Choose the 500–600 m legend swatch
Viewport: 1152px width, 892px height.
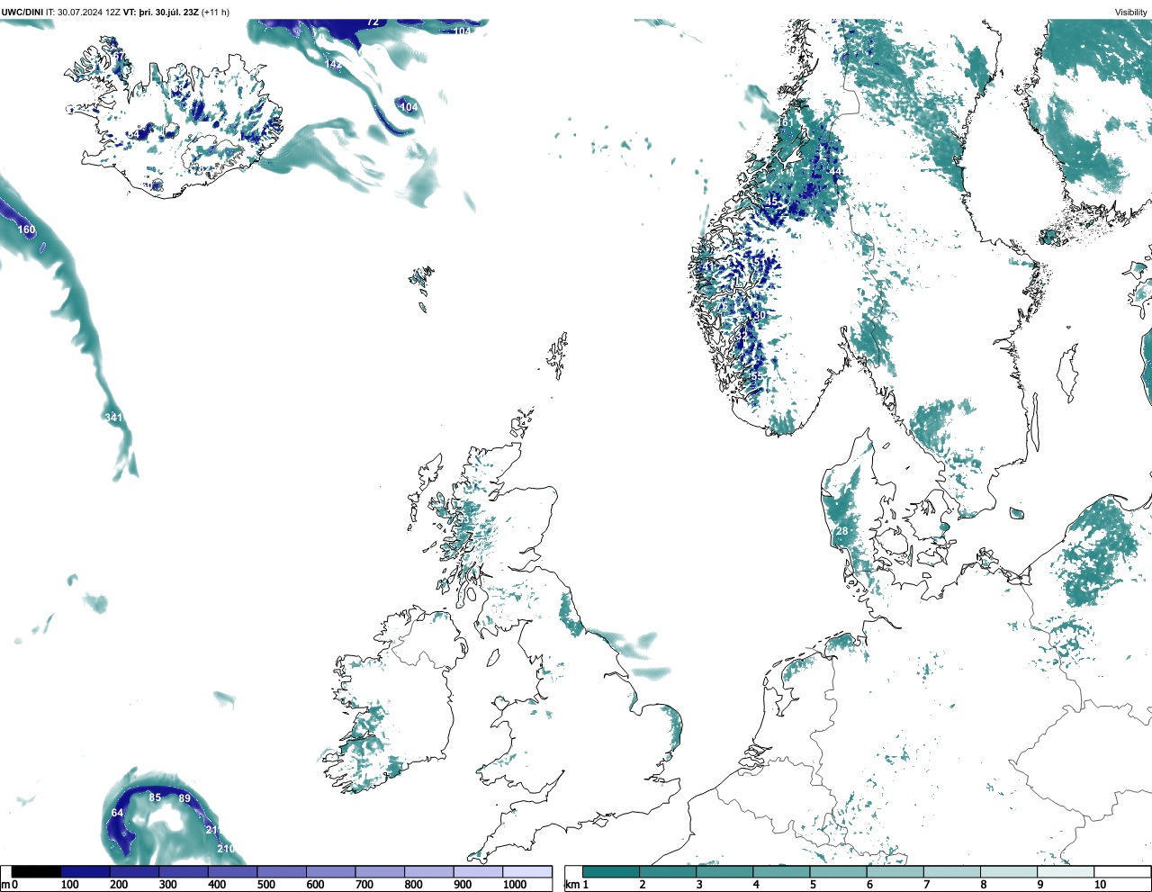(x=282, y=872)
